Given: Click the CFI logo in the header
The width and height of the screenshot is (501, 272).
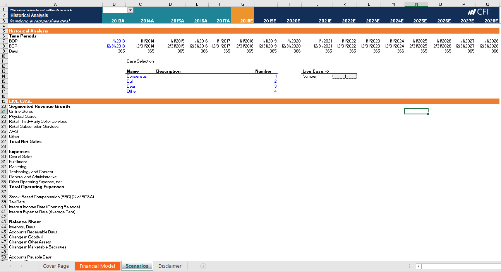Looking at the screenshot, I should click(x=479, y=12).
